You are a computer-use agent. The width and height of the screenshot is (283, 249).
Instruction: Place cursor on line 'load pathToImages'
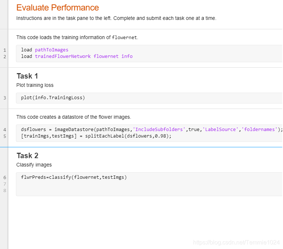pos(45,50)
